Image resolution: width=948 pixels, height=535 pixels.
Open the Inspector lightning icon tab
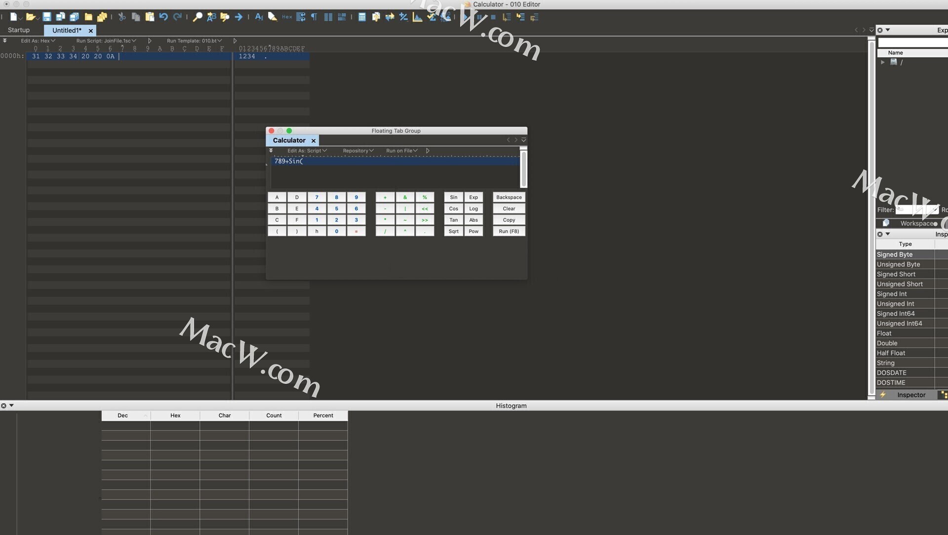[x=883, y=395]
